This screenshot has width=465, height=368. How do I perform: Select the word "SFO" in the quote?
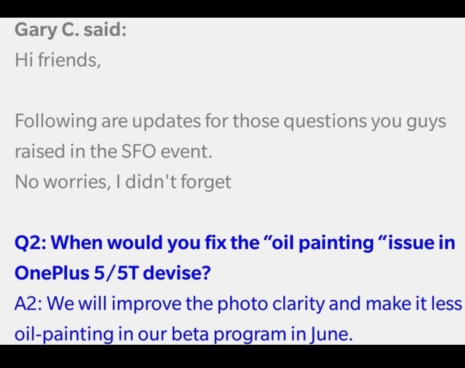[138, 152]
